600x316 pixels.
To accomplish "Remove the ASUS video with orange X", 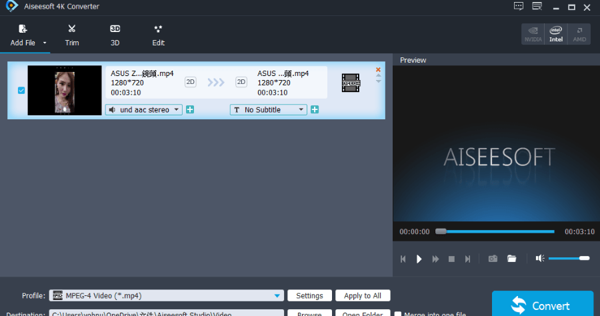I will (x=378, y=69).
